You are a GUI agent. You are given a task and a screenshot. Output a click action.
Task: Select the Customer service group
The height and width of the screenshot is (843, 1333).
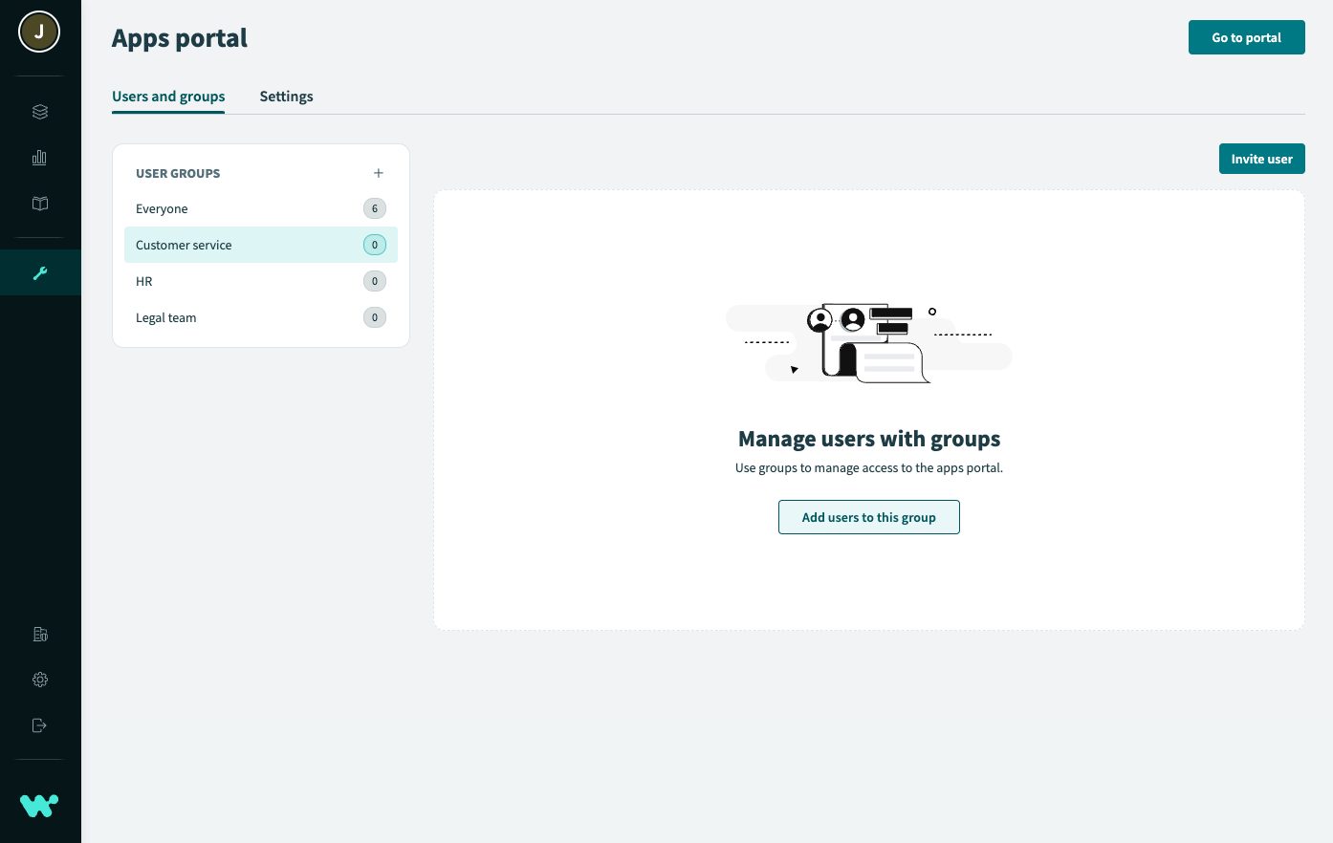click(184, 246)
